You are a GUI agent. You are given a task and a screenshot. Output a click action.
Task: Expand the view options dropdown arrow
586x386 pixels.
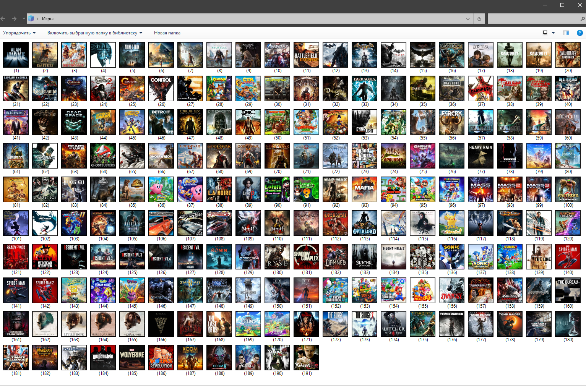coord(553,33)
